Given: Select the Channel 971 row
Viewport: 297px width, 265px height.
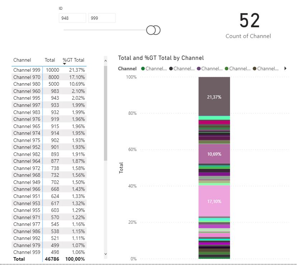Looking at the screenshot, I should [49, 217].
